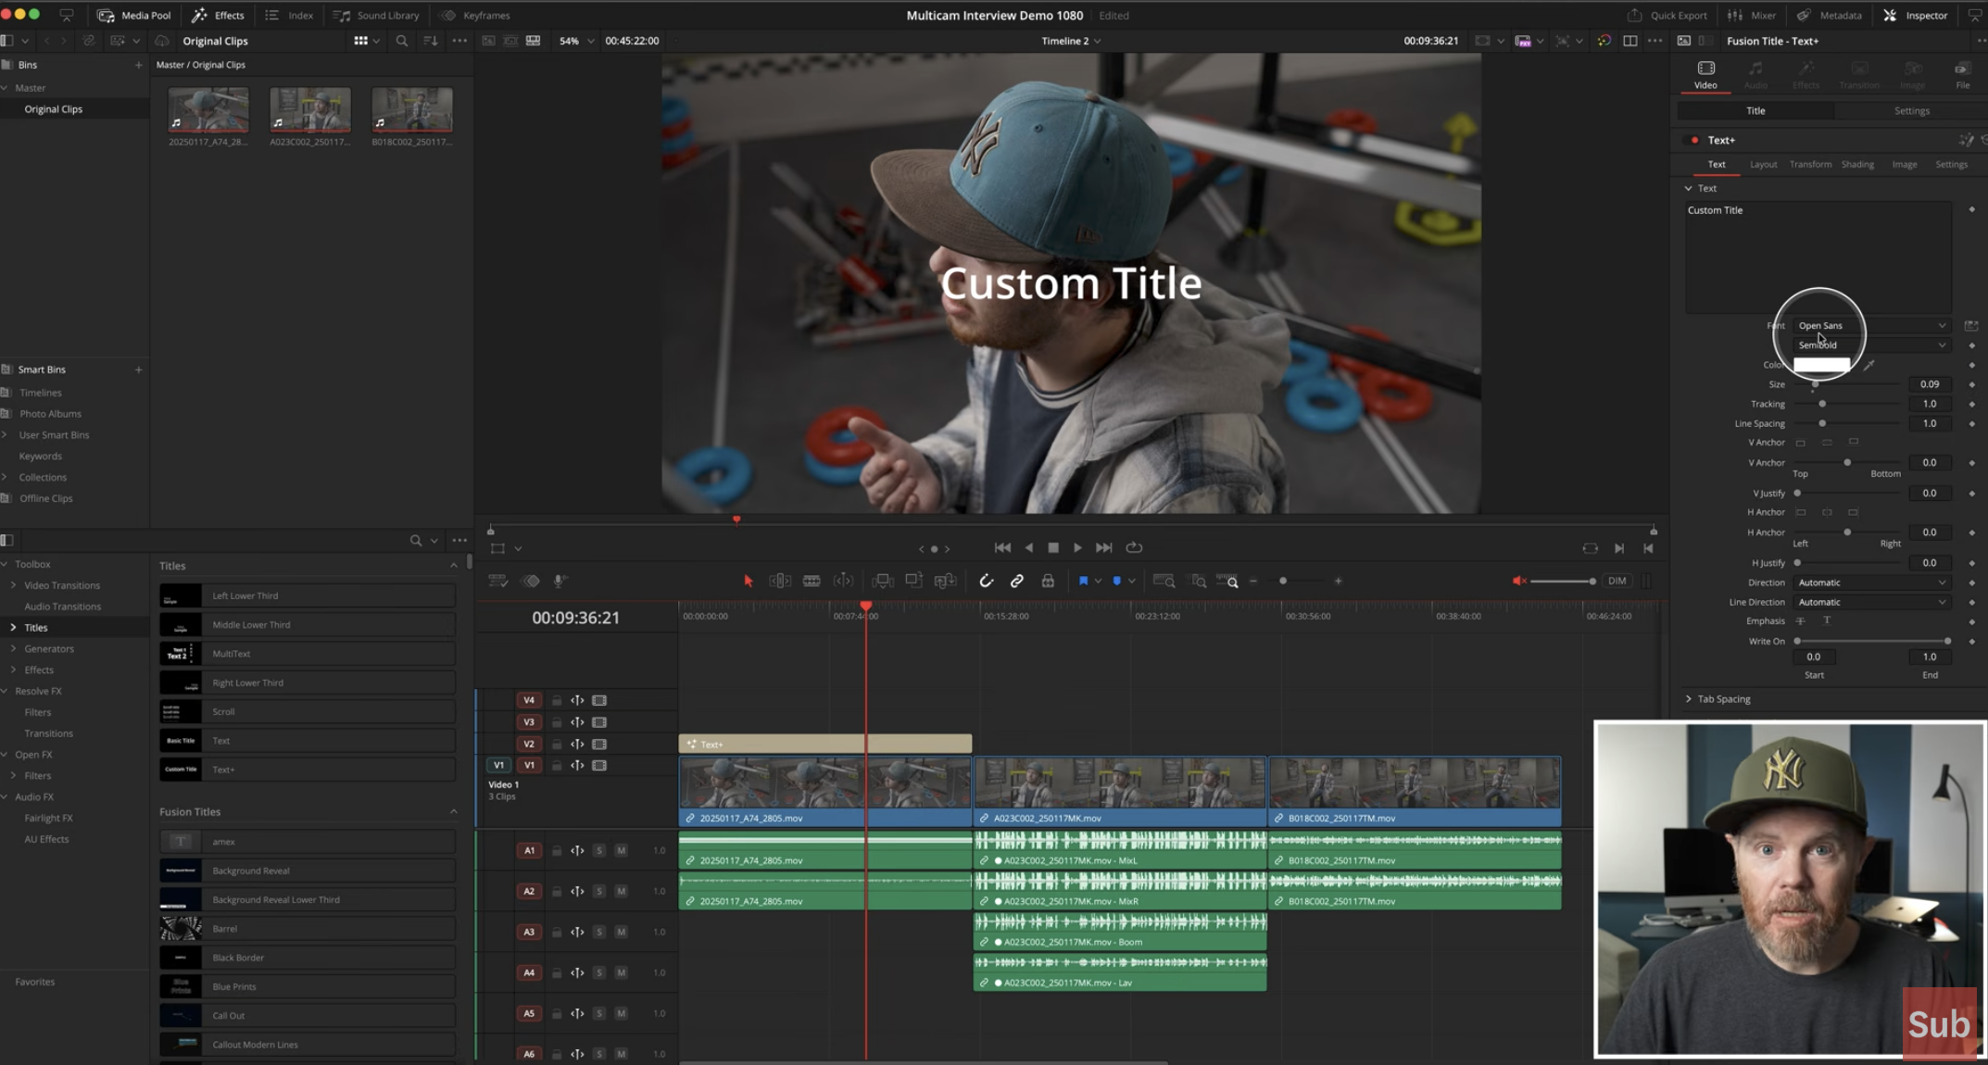This screenshot has width=1988, height=1065.
Task: Open the Keyframes panel
Action: [x=476, y=15]
